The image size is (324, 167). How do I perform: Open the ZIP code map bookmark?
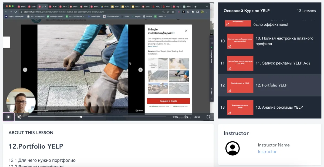[111, 16]
